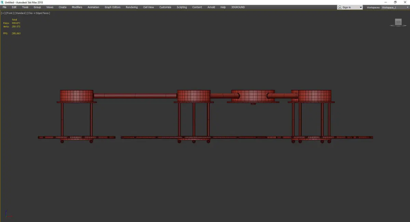Open the Civil View menu
The height and width of the screenshot is (222, 410).
[149, 7]
